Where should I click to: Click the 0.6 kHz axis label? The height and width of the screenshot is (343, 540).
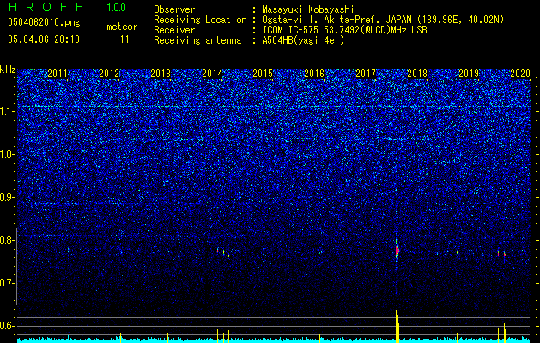(8, 326)
